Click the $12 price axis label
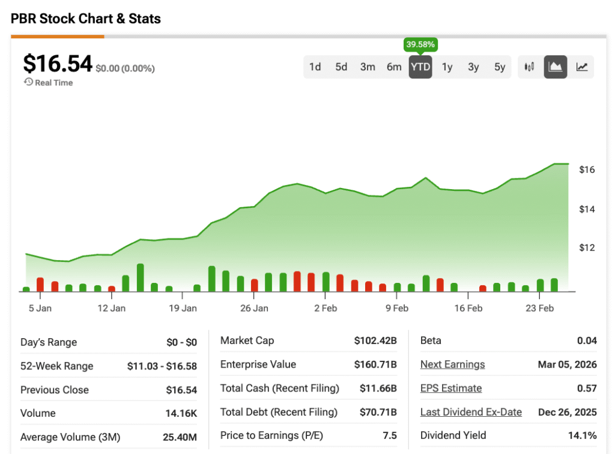Viewport: 615px width, 454px height. point(587,247)
